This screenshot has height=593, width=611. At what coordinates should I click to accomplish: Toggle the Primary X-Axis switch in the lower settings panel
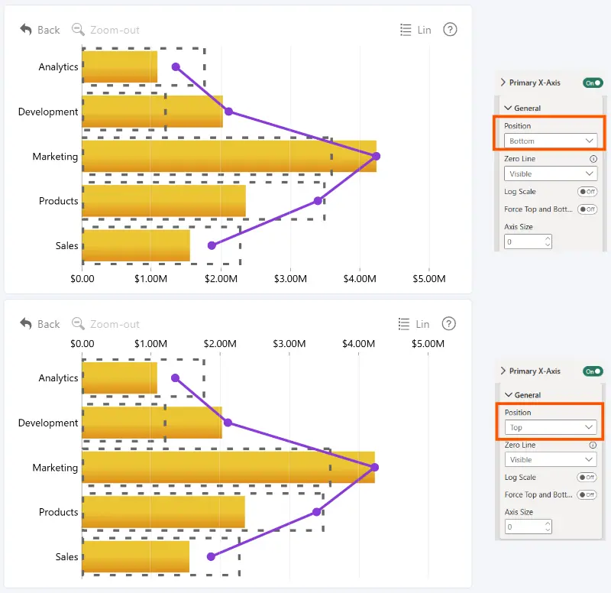pyautogui.click(x=593, y=371)
